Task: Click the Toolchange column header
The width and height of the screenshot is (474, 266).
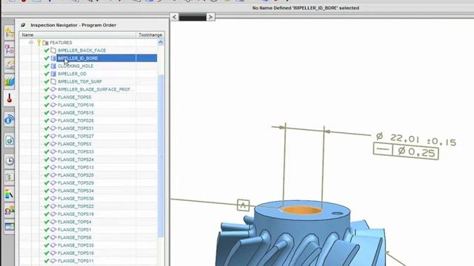Action: point(150,35)
